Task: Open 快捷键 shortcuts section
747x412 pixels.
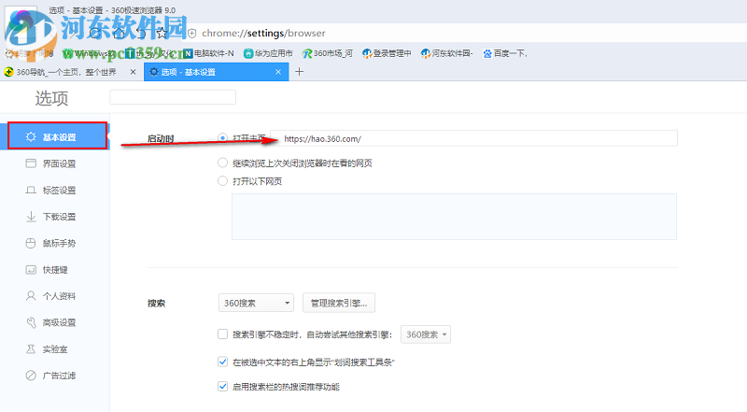Action: (55, 270)
